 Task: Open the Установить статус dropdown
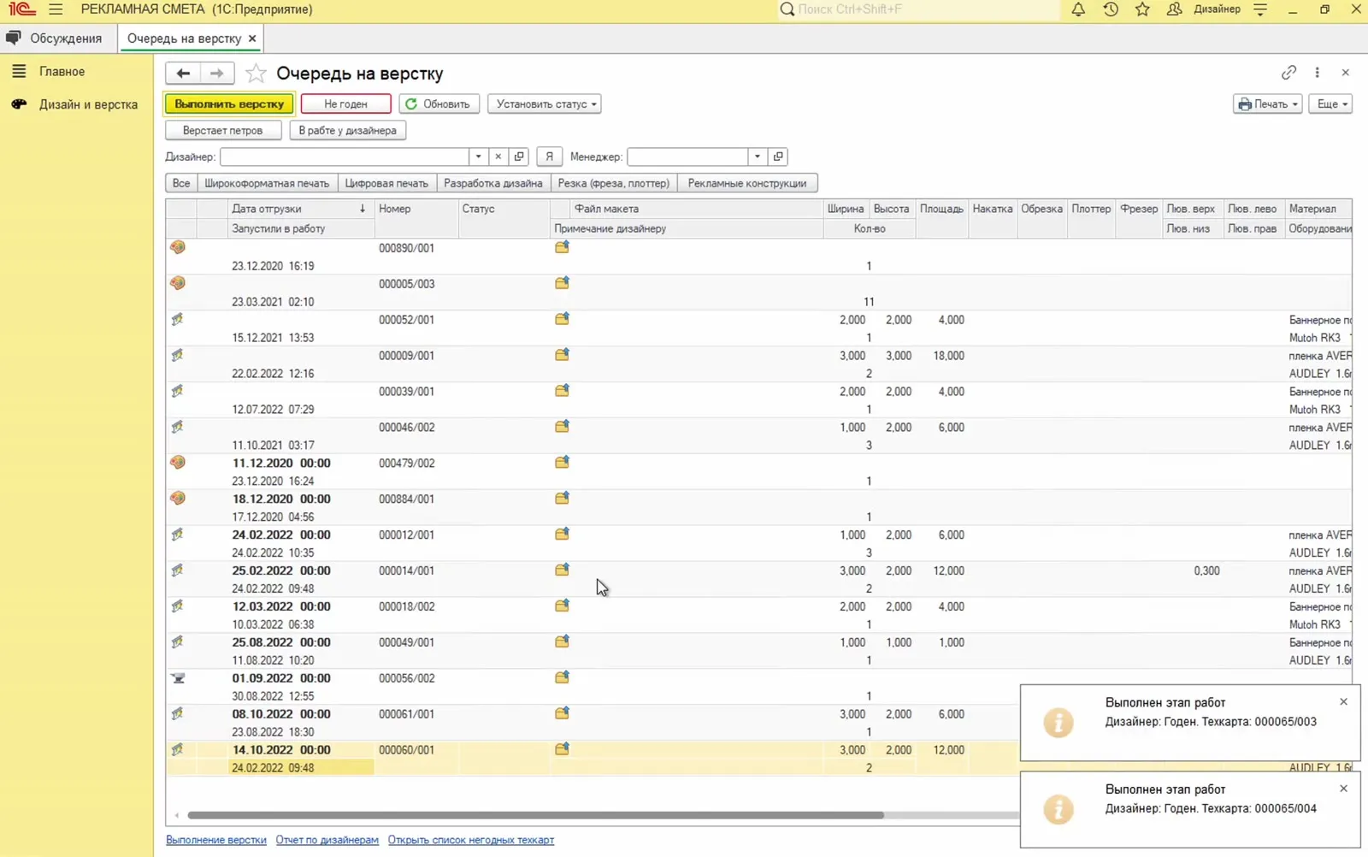(545, 104)
